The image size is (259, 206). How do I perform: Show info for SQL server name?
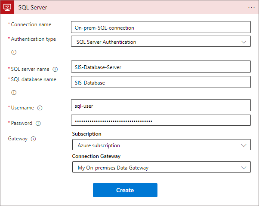(55, 70)
